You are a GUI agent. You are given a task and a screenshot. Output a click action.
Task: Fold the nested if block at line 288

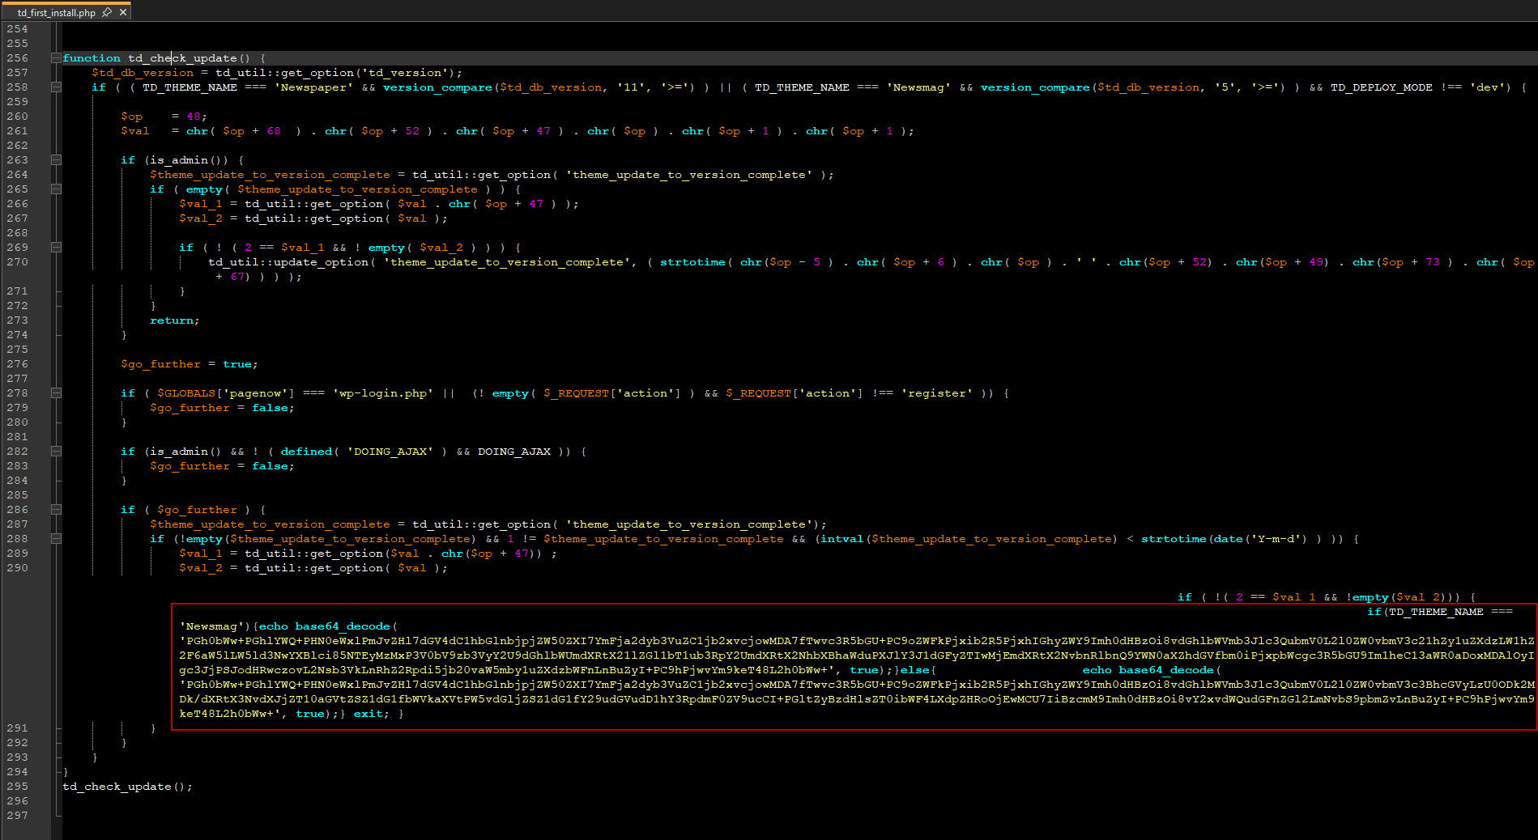pyautogui.click(x=56, y=539)
